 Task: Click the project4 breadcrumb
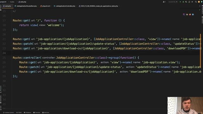tap(3, 2)
